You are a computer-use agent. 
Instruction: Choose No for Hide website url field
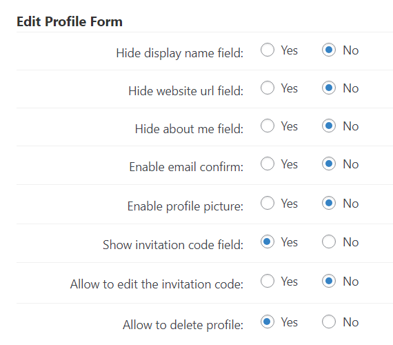329,88
